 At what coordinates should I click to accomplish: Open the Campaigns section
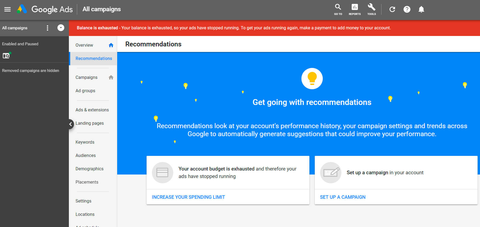tap(86, 78)
